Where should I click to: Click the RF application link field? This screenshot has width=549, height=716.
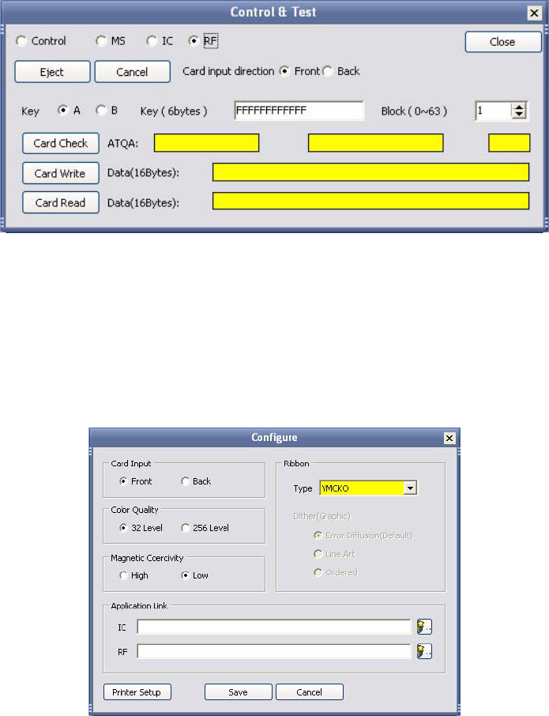pos(274,652)
